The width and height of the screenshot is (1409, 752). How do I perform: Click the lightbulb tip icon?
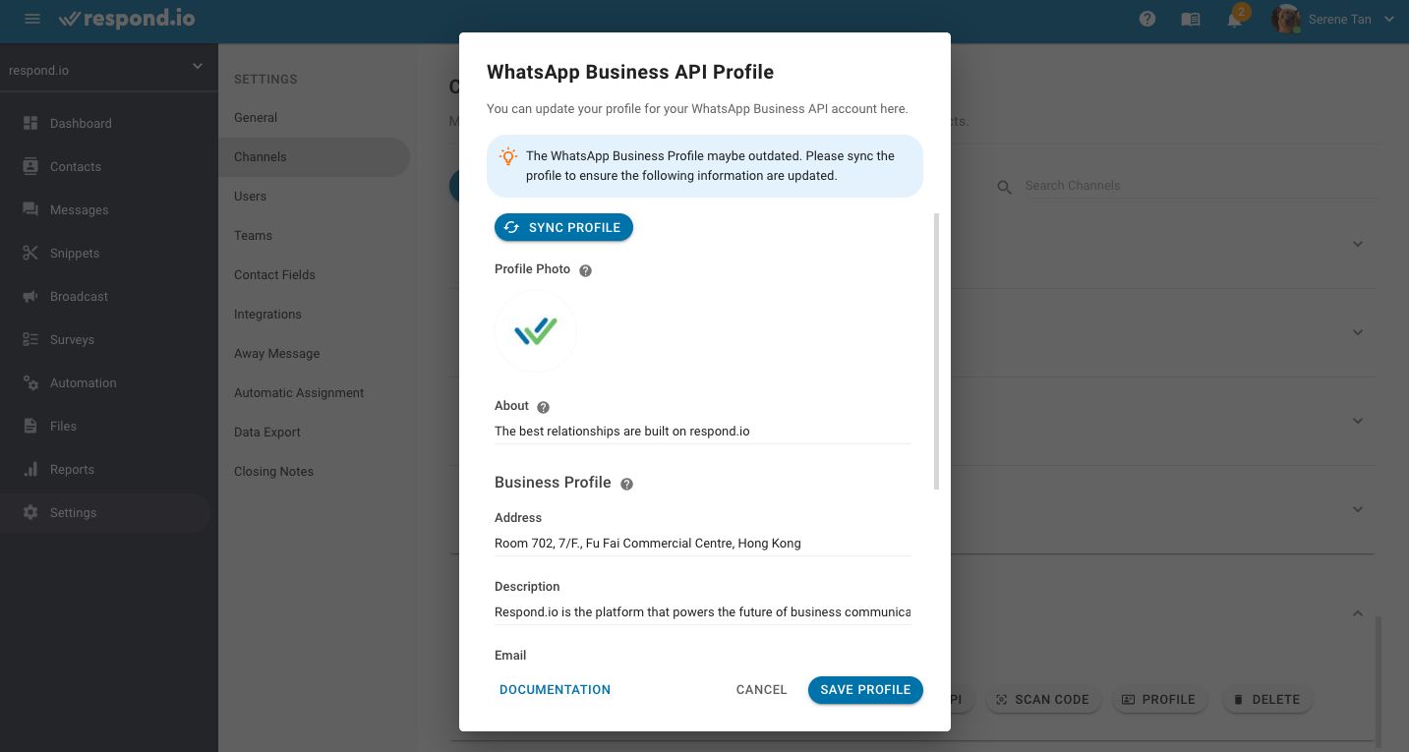pyautogui.click(x=508, y=156)
